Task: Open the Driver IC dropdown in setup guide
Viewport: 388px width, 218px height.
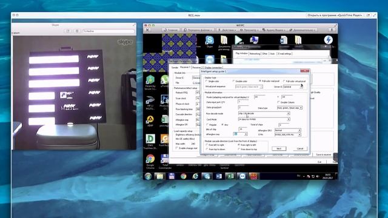Action: (x=293, y=87)
